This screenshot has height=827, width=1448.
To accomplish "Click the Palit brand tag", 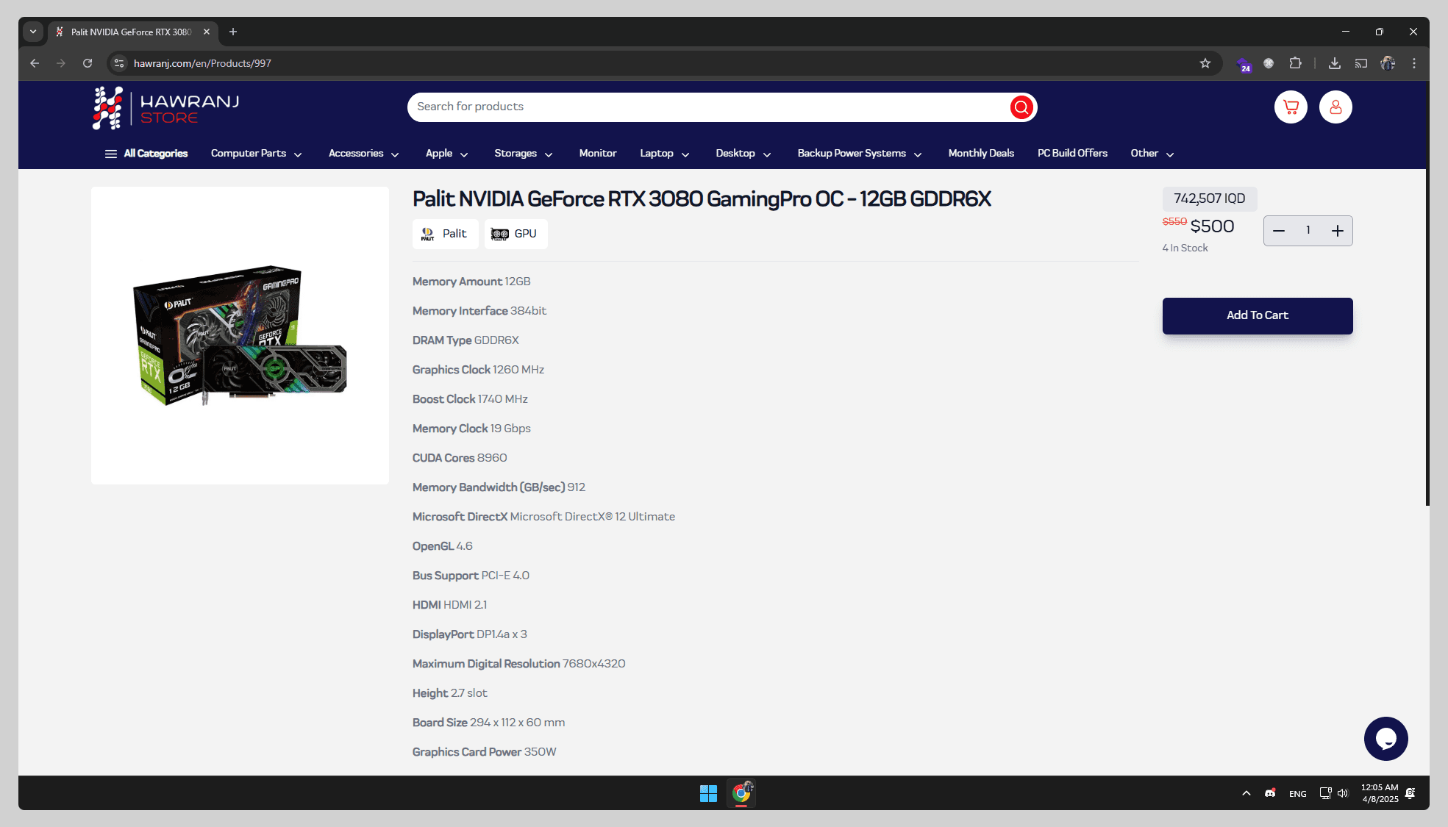I will click(446, 234).
